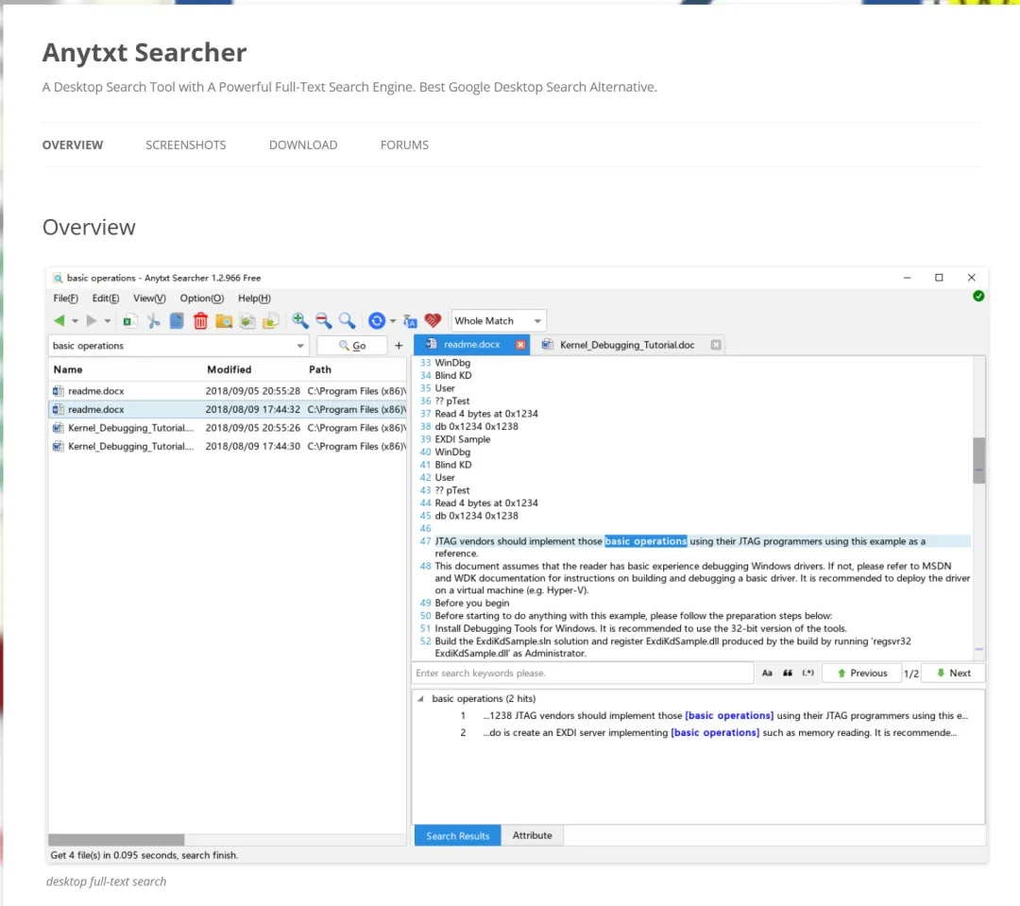The image size is (1020, 906).
Task: Open the back arrow history dropdown
Action: tap(75, 321)
